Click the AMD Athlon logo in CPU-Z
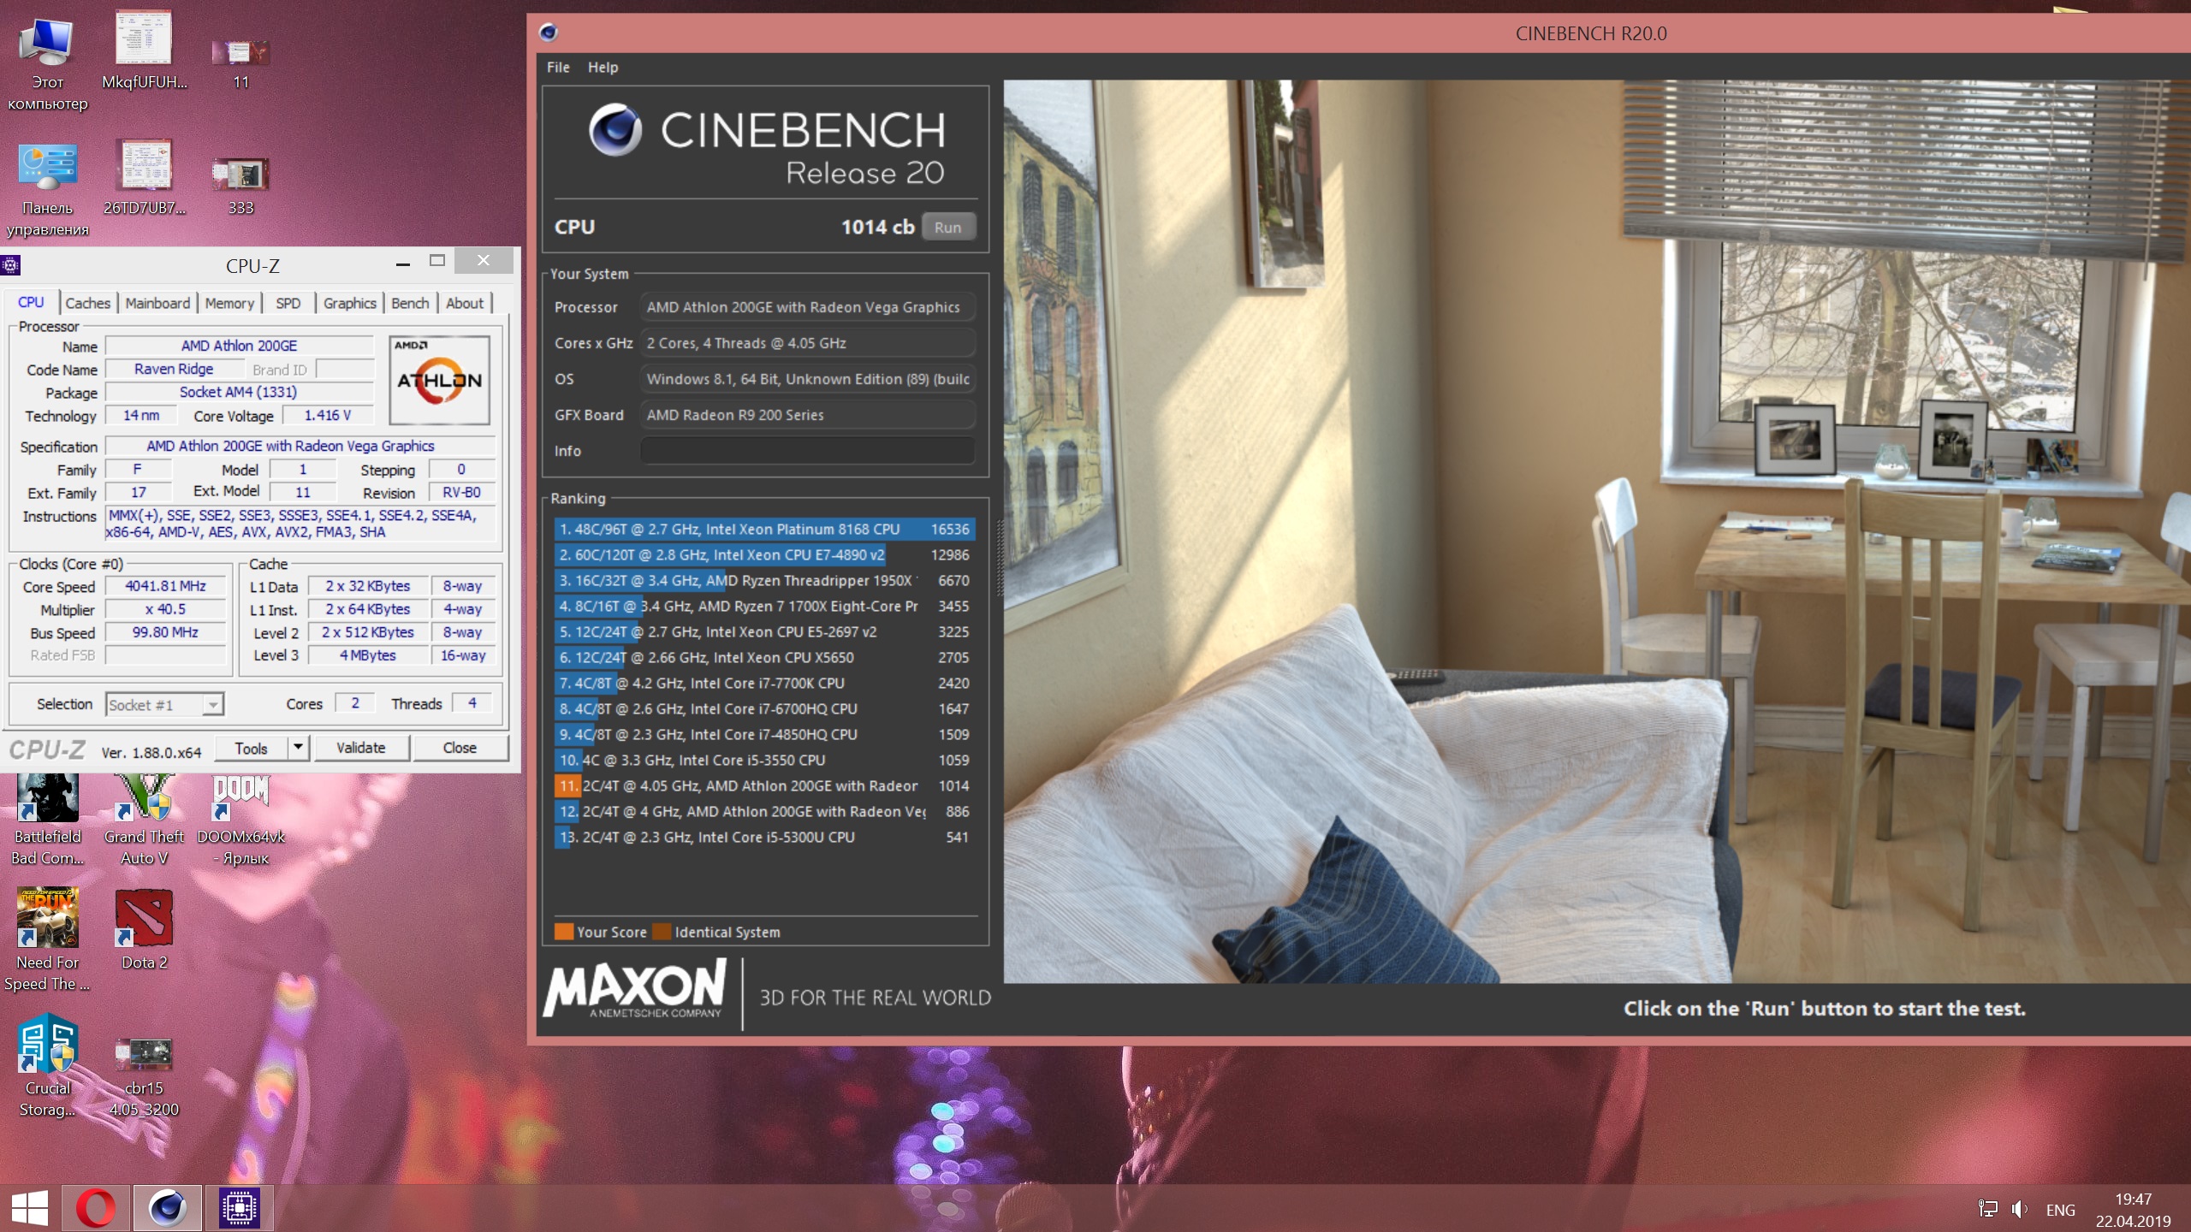The image size is (2191, 1232). [440, 380]
